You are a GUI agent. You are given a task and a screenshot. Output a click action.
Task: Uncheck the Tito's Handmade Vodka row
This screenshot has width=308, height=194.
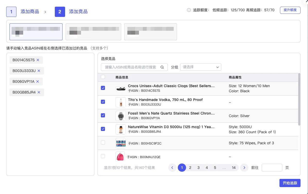point(103,102)
